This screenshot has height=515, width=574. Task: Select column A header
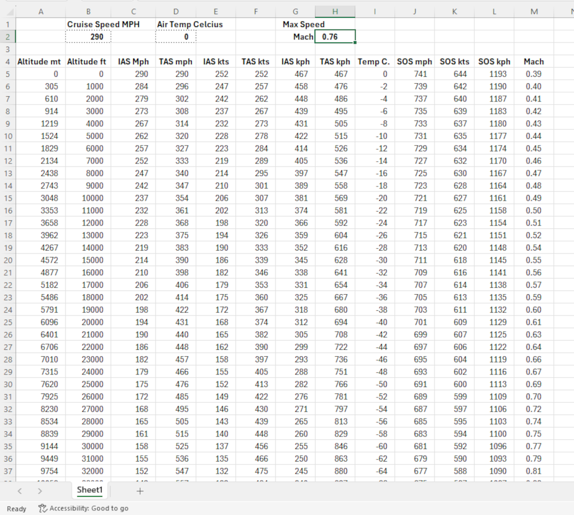pyautogui.click(x=41, y=11)
